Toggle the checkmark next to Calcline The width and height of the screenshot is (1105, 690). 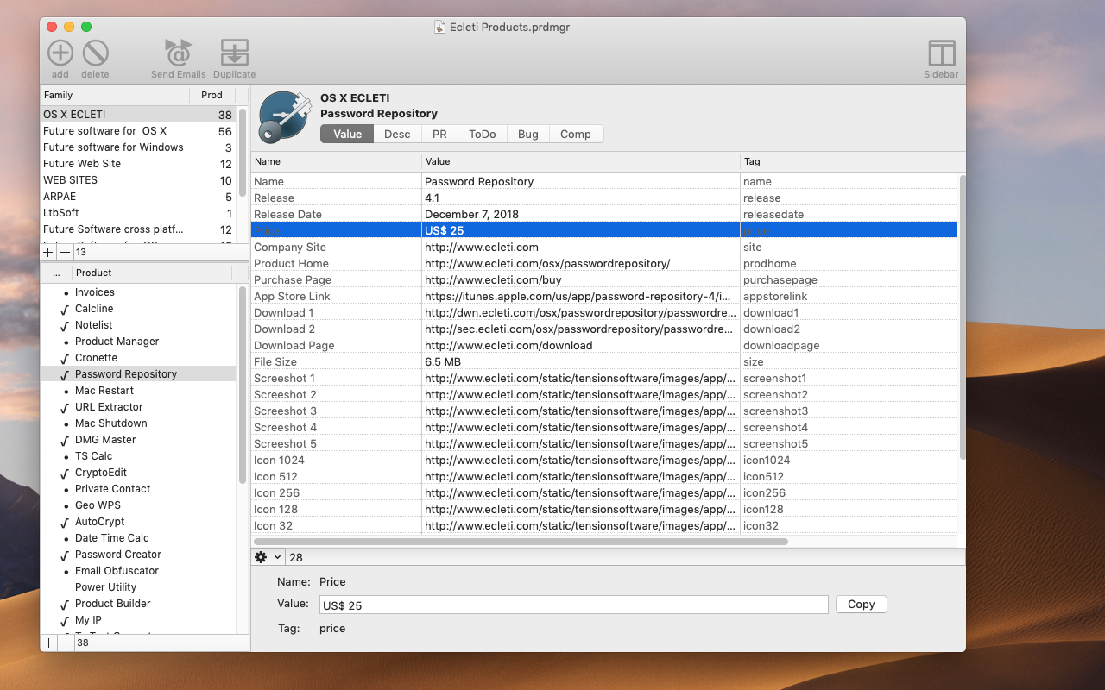[65, 309]
